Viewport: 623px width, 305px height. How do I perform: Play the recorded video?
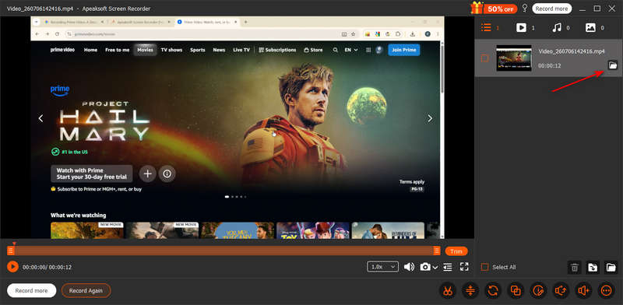[12, 267]
